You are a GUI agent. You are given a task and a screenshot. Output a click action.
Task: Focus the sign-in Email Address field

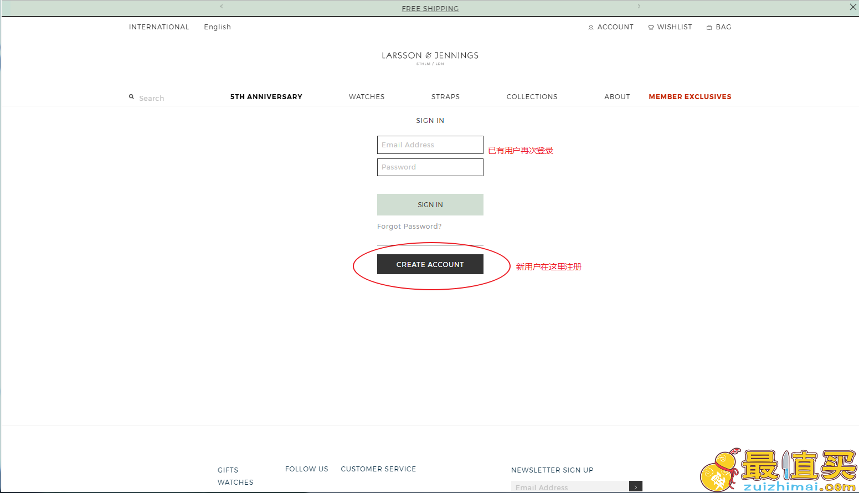430,145
